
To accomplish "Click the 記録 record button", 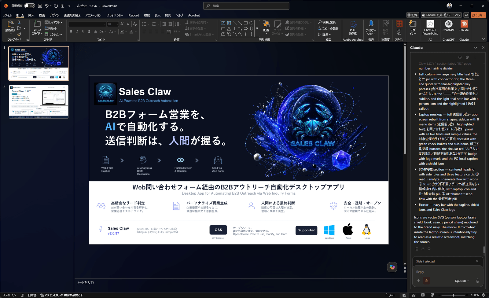I will [x=413, y=15].
